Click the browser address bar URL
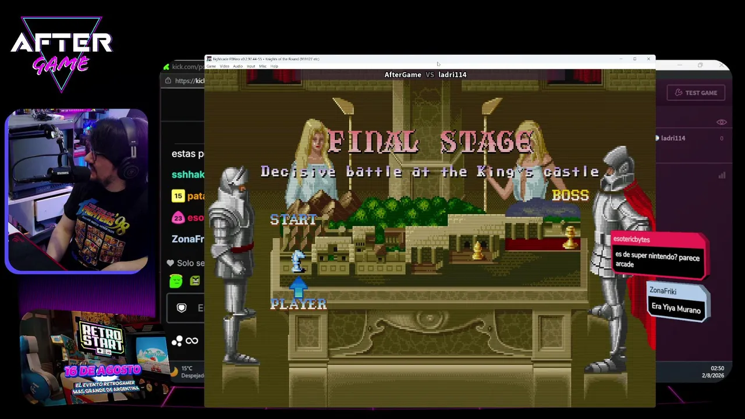This screenshot has height=419, width=745. click(189, 81)
